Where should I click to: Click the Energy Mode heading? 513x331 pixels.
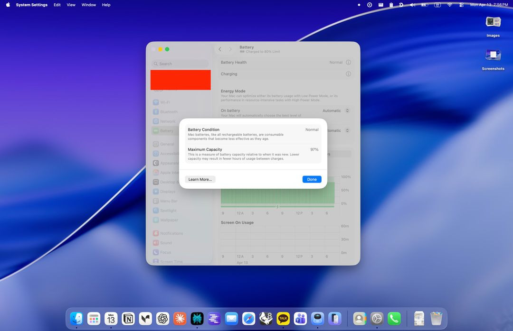point(233,91)
